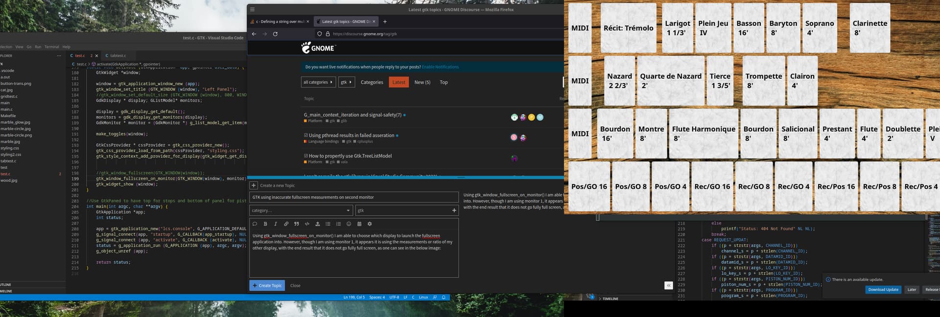The width and height of the screenshot is (940, 317).
Task: Click the insert date calendar icon in composer
Action: click(359, 224)
